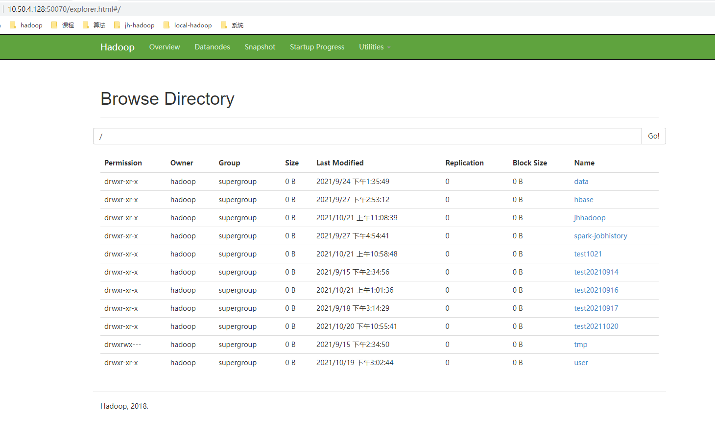Screen dimensions: 715x440
Task: Open the user directory
Action: 581,363
